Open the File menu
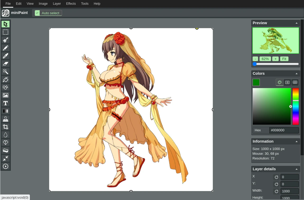 click(8, 4)
